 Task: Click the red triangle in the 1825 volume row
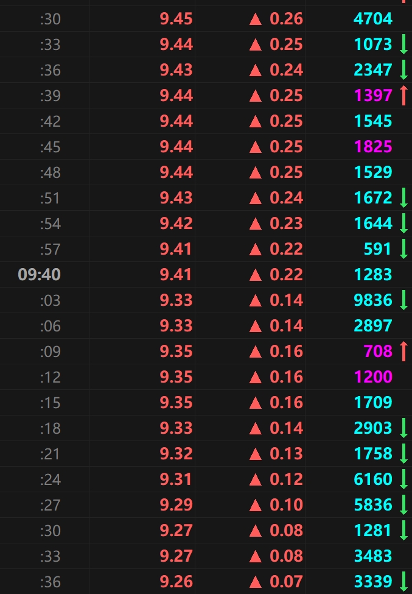coord(256,147)
